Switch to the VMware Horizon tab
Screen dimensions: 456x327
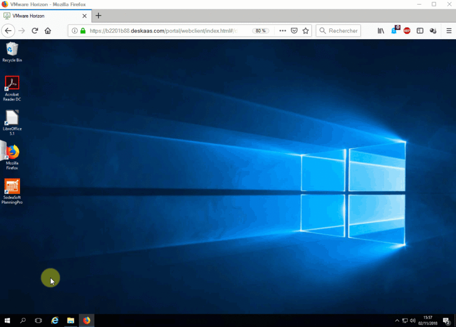[42, 16]
